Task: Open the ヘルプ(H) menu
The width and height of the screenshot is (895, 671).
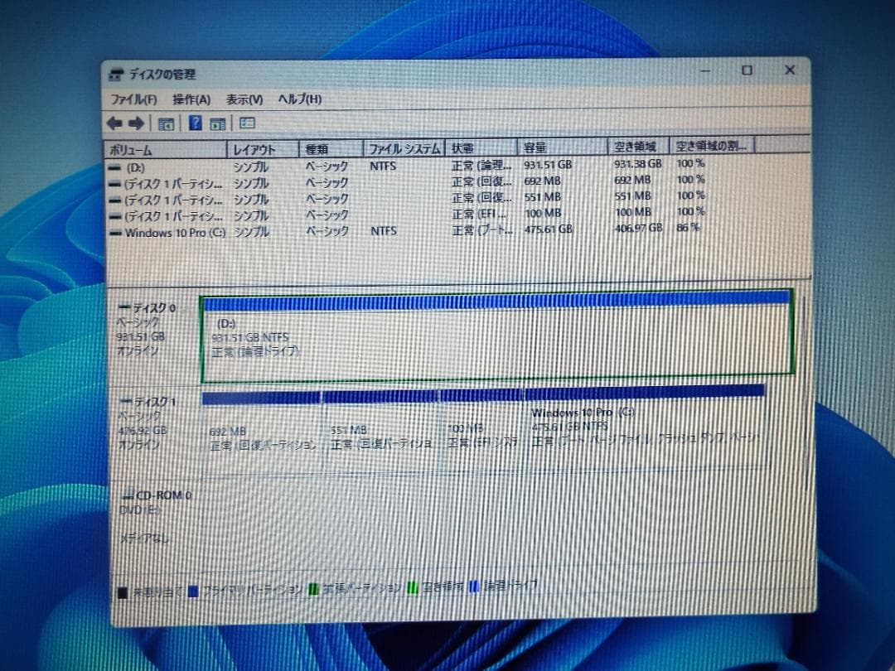Action: pyautogui.click(x=301, y=99)
